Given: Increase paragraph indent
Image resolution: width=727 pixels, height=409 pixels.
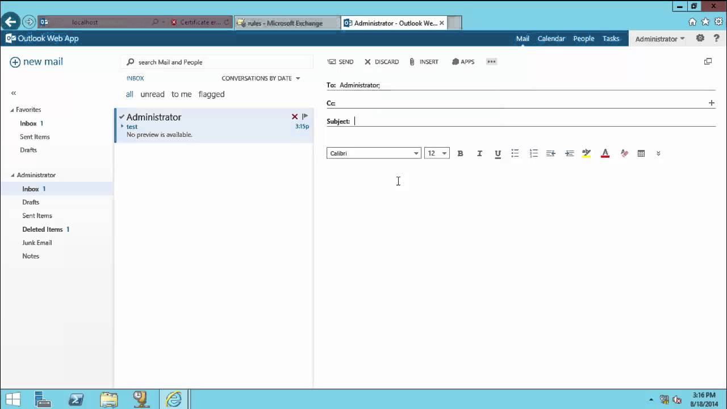Looking at the screenshot, I should [569, 153].
